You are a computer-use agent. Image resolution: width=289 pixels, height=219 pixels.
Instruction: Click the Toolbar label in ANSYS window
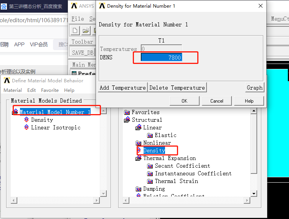pyautogui.click(x=82, y=42)
